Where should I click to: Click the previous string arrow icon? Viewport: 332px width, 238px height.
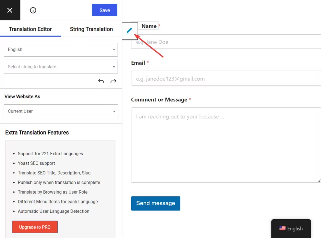click(101, 81)
